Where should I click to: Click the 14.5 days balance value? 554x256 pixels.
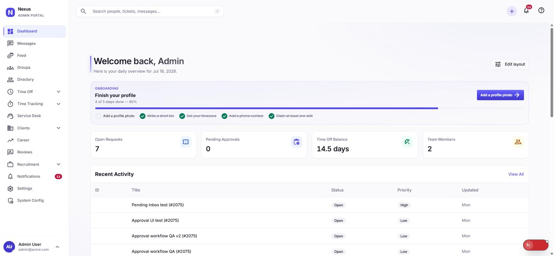pos(333,149)
